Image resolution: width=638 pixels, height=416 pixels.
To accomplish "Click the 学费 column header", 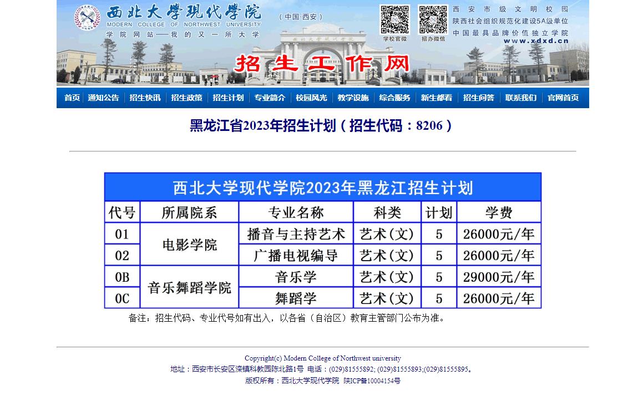I will pos(499,212).
